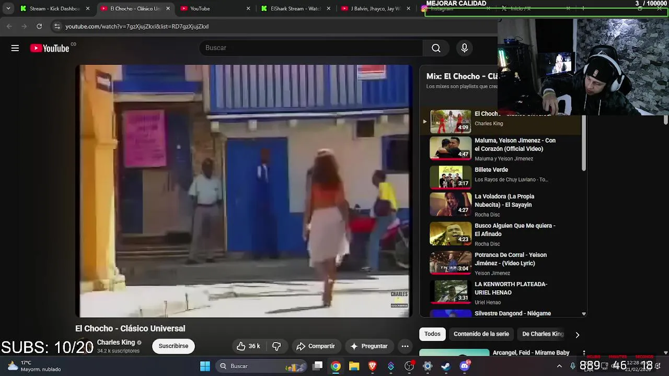Image resolution: width=669 pixels, height=376 pixels.
Task: Click the browser address bar URL
Action: 137,26
